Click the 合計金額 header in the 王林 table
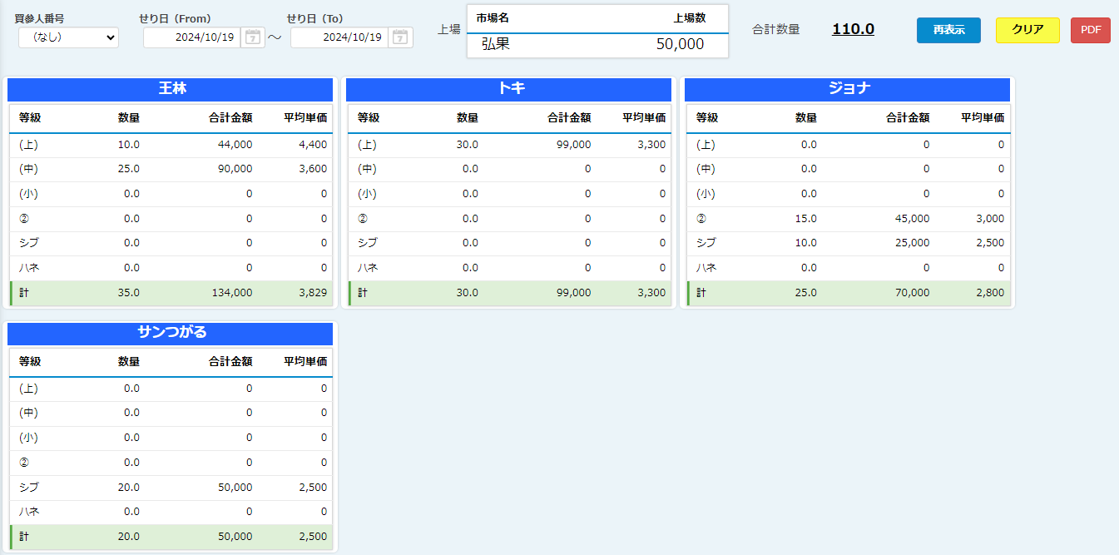 [230, 118]
